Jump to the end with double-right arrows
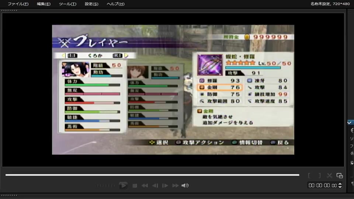Screen dimensions: 354x199 tap(175, 186)
